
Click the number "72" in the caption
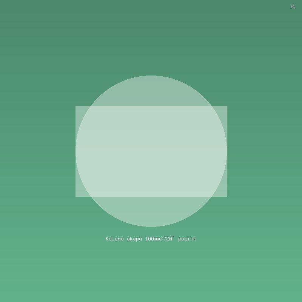pyautogui.click(x=166, y=239)
